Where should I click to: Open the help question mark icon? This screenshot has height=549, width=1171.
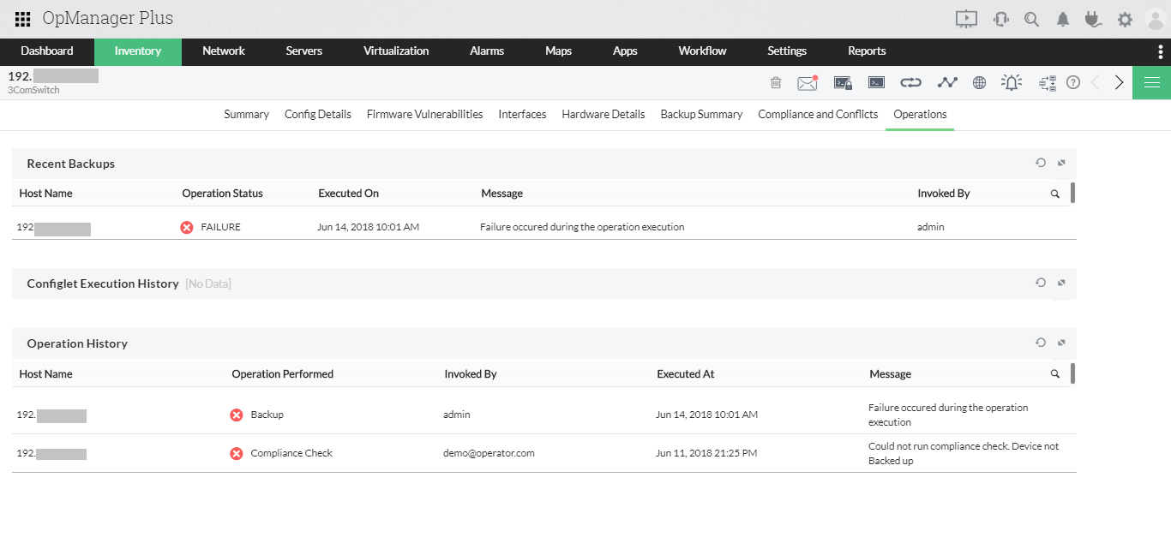point(1073,82)
